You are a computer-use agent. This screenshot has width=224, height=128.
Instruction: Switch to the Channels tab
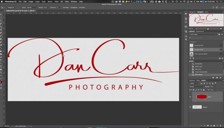[192, 80]
